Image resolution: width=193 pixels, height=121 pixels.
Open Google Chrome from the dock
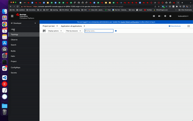pos(5,24)
